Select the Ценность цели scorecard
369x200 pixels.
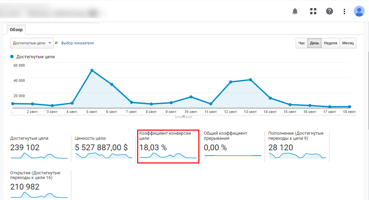pos(103,148)
